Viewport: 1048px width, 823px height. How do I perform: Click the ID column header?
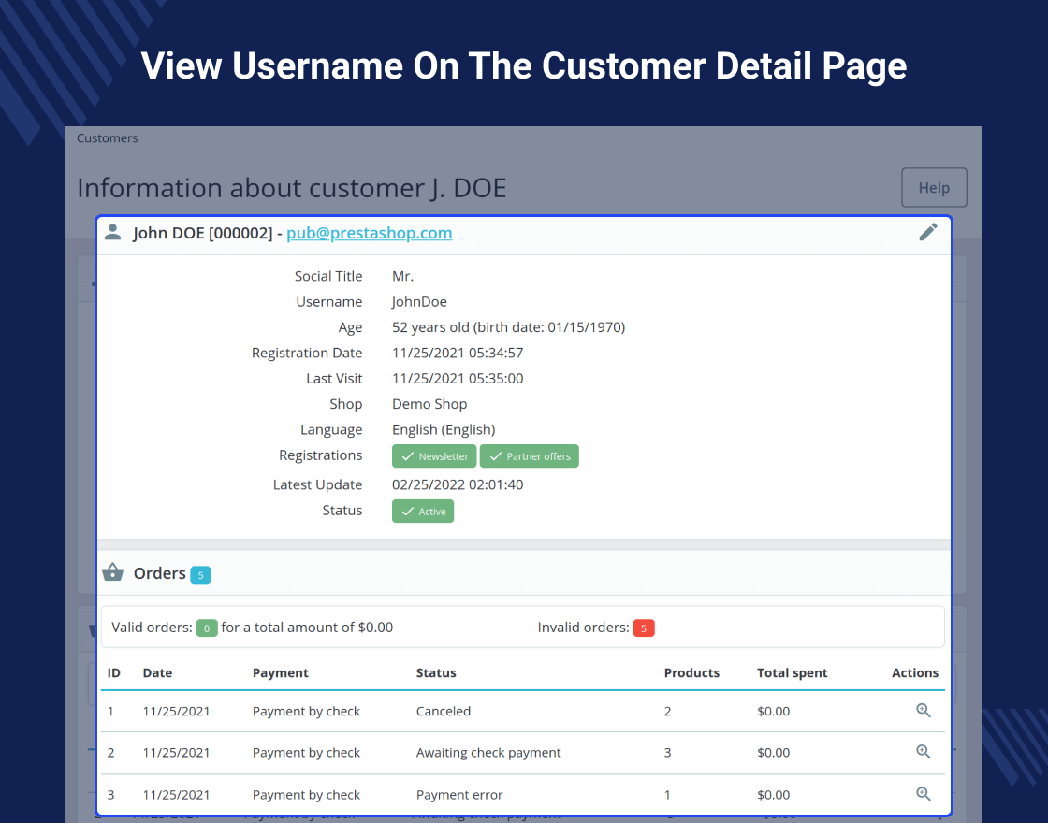tap(113, 672)
